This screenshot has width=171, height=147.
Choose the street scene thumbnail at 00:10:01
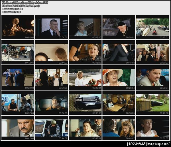coord(152,27)
